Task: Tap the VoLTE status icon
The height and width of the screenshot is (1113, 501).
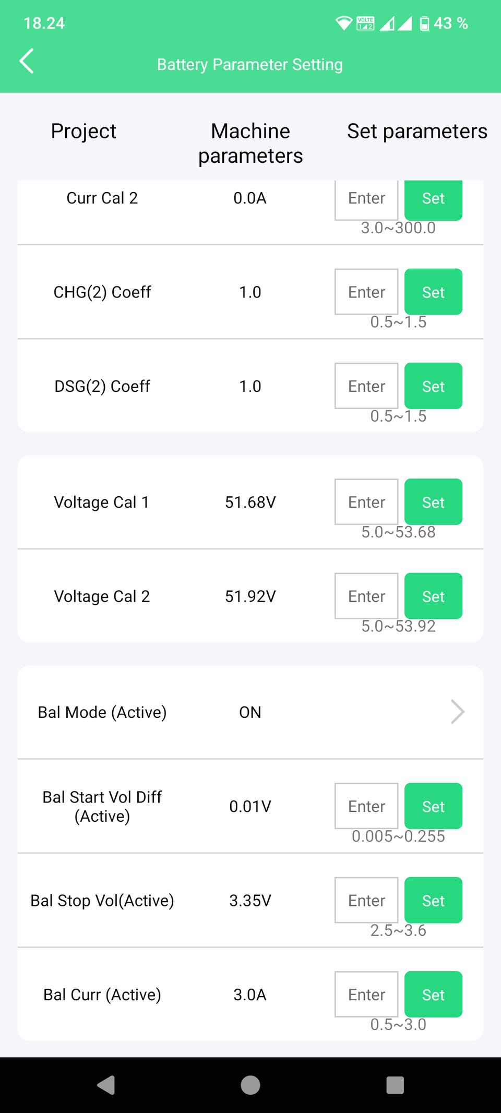Action: tap(365, 23)
